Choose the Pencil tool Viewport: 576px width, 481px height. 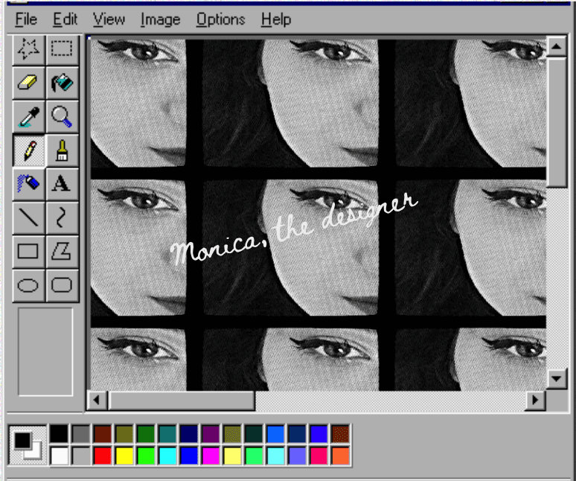coord(28,150)
